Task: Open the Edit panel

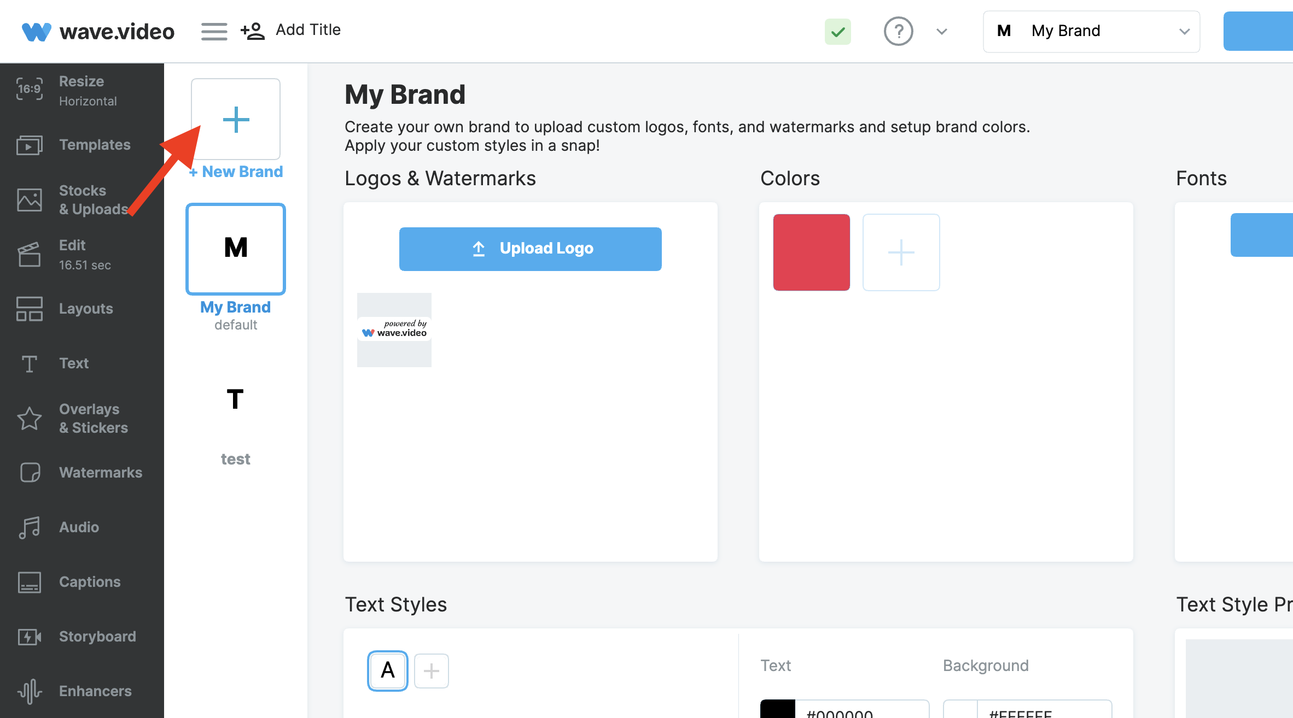Action: tap(82, 254)
